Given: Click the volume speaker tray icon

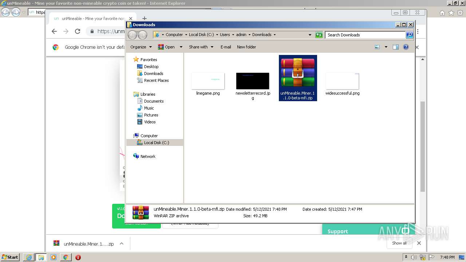Looking at the screenshot, I should (414, 257).
